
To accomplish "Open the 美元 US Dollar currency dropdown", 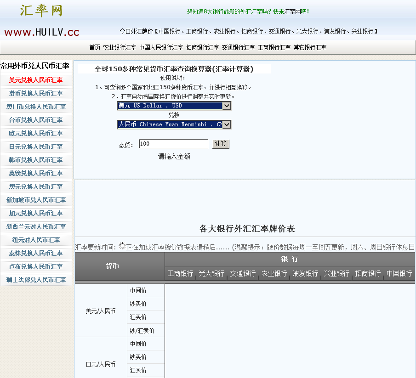I will (174, 106).
